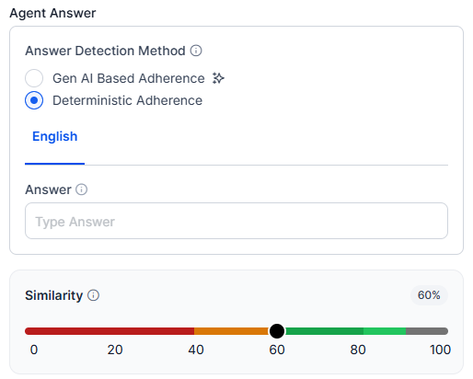
Task: Click the black similarity slider handle
Action: (x=277, y=331)
